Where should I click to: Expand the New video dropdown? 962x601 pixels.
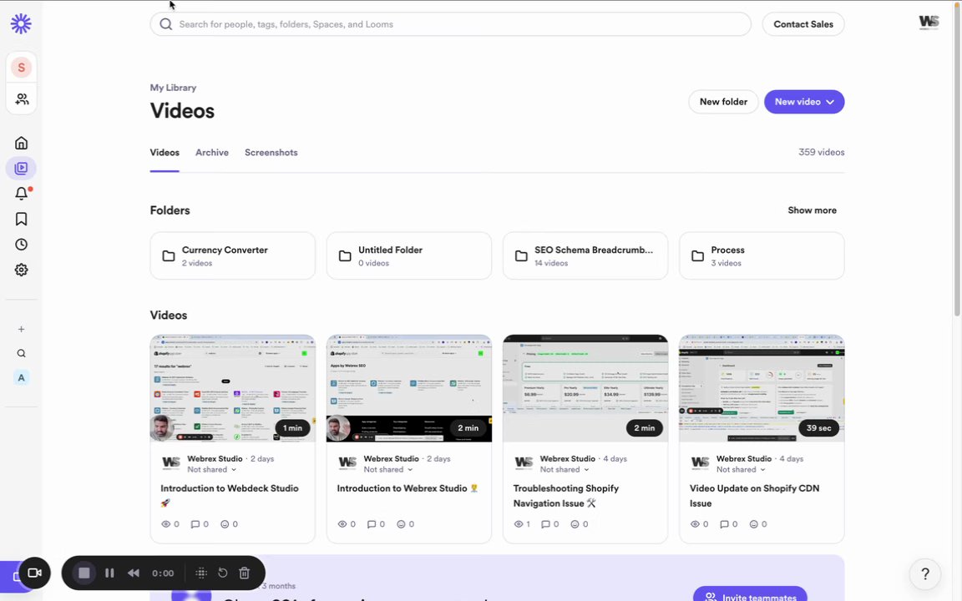click(830, 102)
